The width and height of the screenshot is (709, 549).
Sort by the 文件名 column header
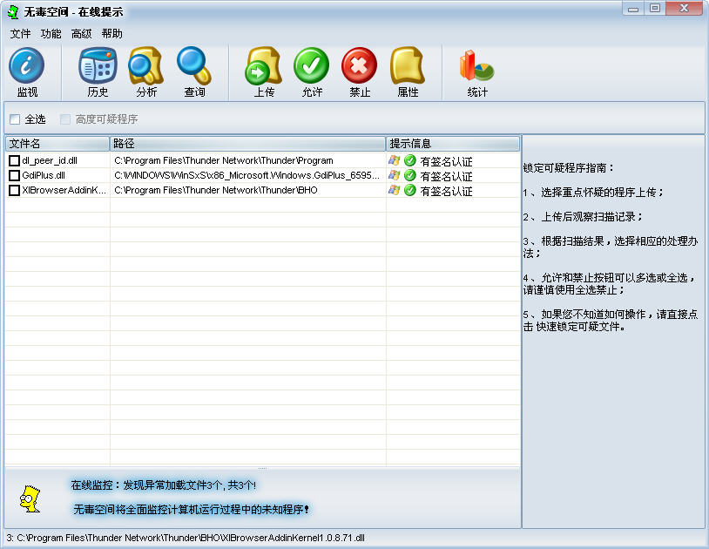click(57, 144)
